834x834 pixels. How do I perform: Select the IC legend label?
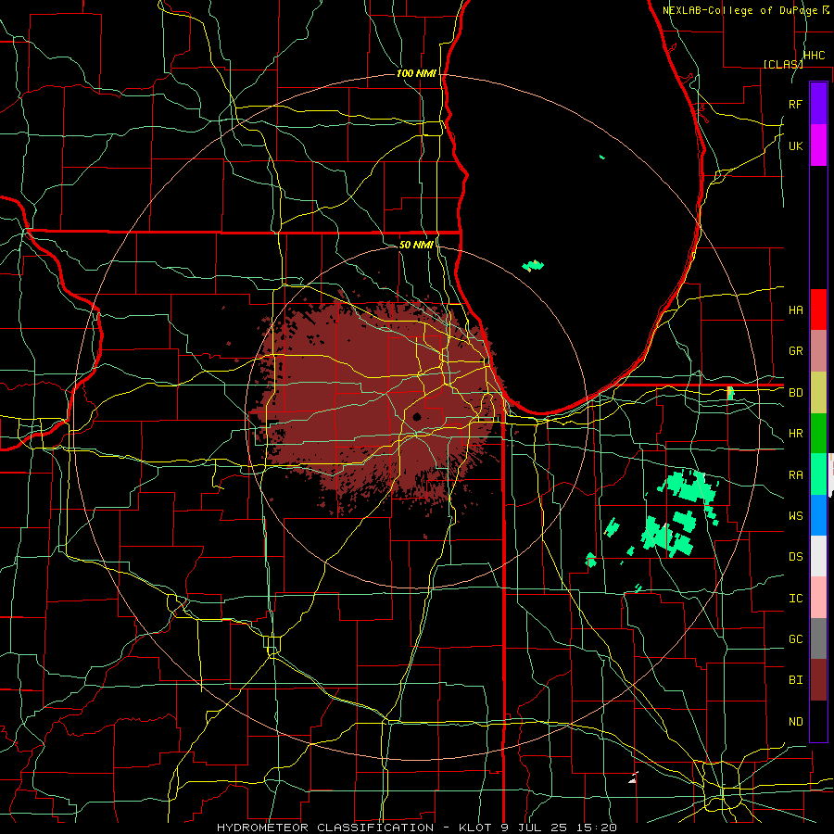tap(796, 598)
